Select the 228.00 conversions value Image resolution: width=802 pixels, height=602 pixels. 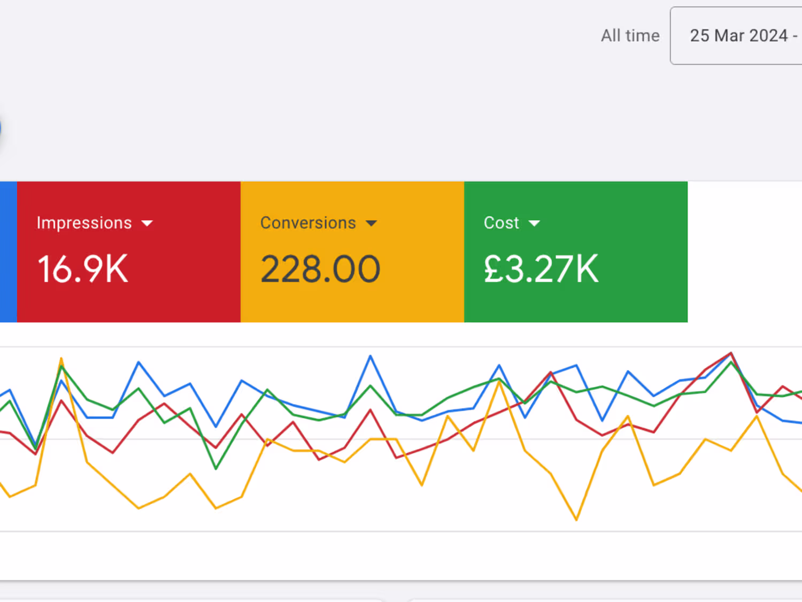tap(320, 268)
